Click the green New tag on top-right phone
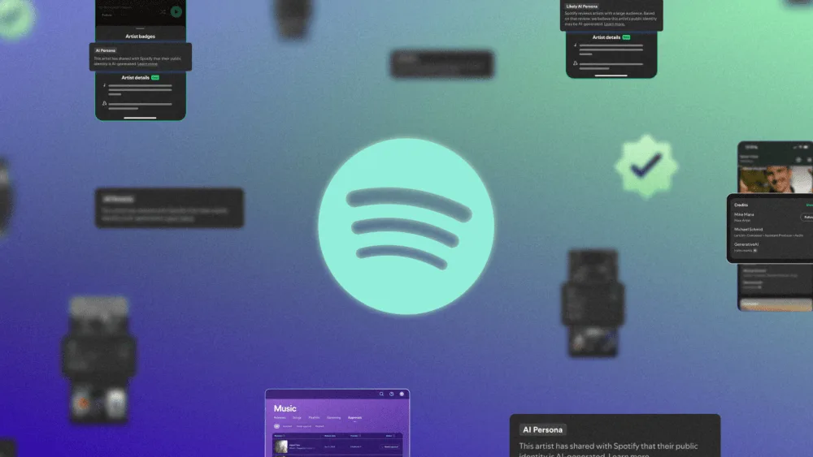813x457 pixels. coord(626,37)
